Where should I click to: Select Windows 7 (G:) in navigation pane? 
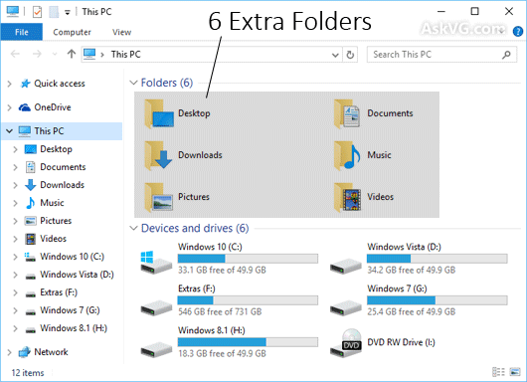pos(70,310)
